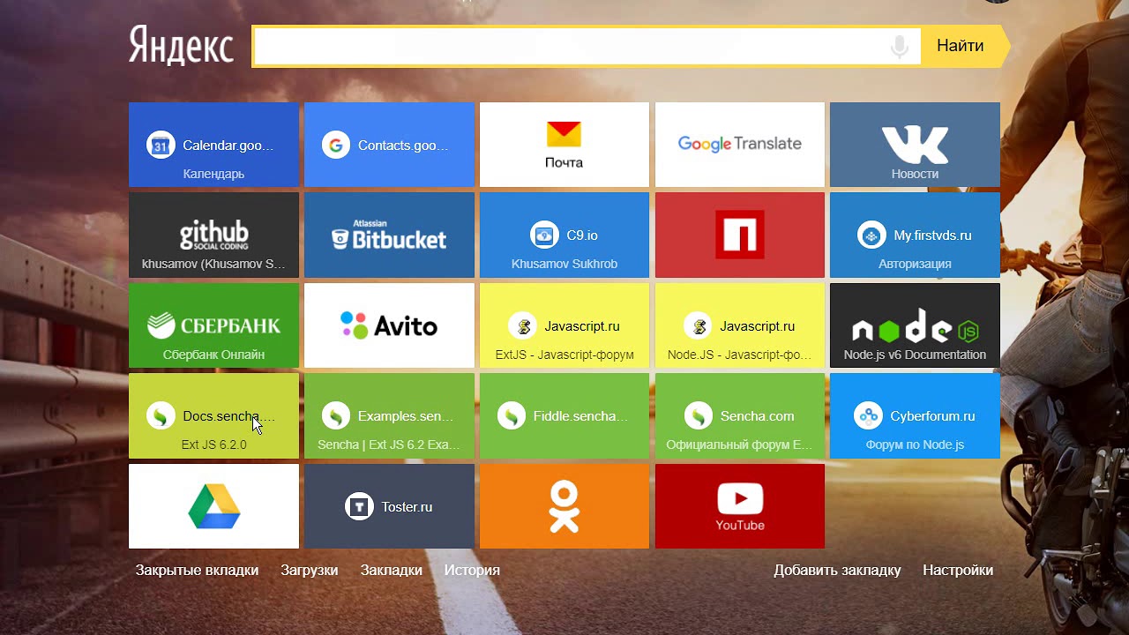Click the Cyberforum.ru round icon
Screen dimensions: 1129x635
coord(869,416)
